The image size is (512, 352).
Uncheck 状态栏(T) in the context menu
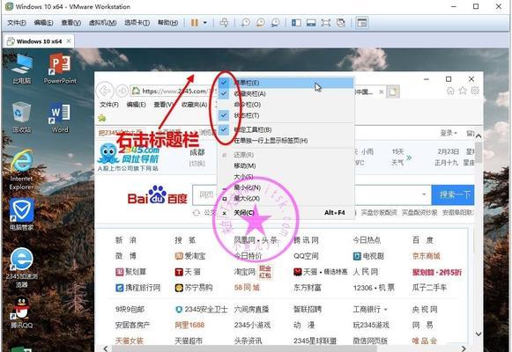[x=286, y=115]
